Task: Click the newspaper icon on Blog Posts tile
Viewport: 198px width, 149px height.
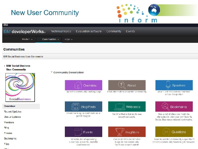Action: (75, 106)
